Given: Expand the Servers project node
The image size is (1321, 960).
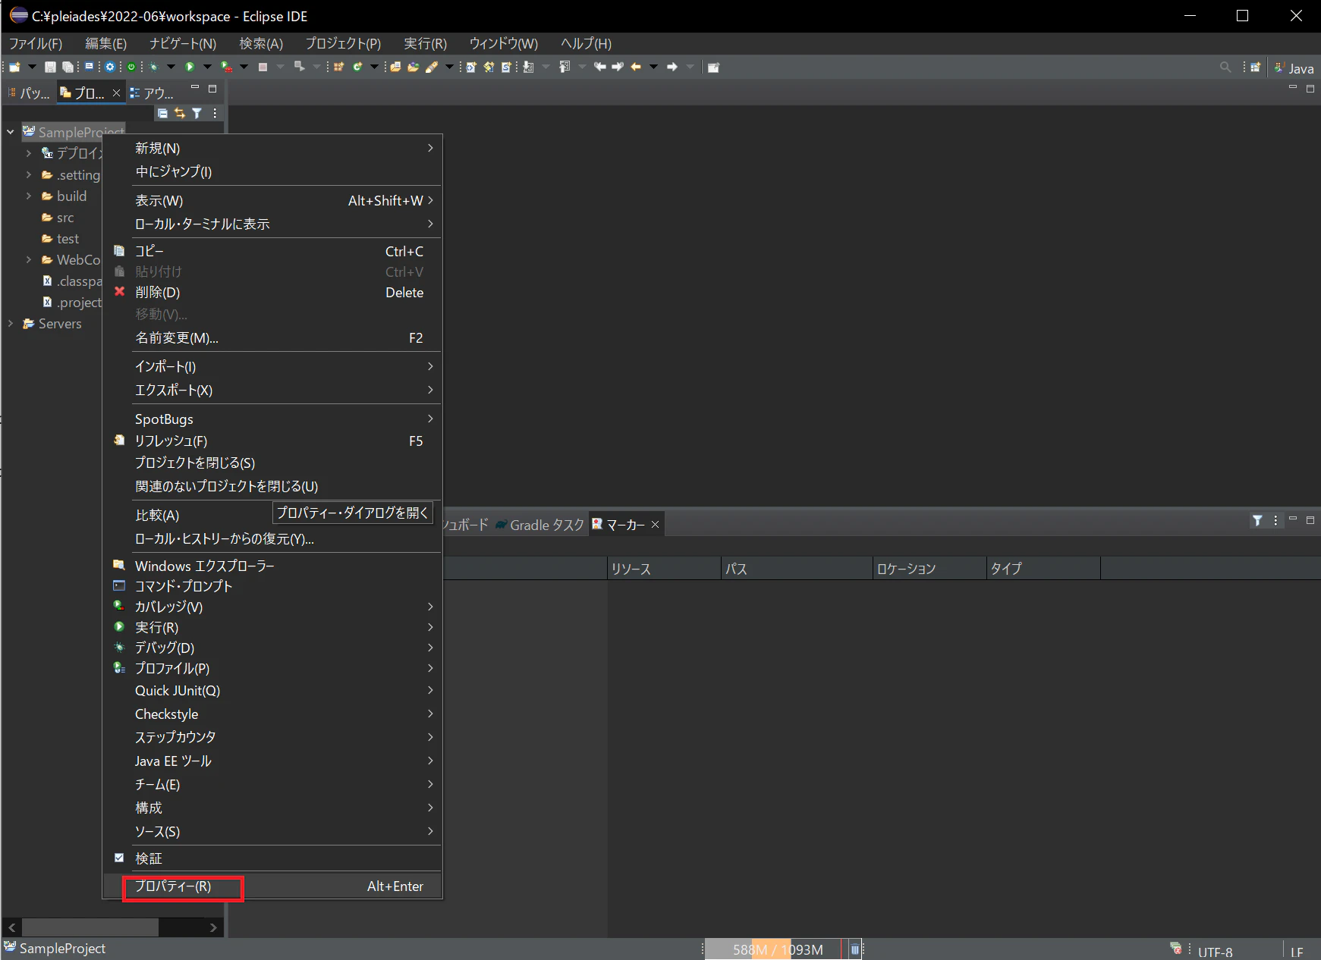Looking at the screenshot, I should [11, 323].
